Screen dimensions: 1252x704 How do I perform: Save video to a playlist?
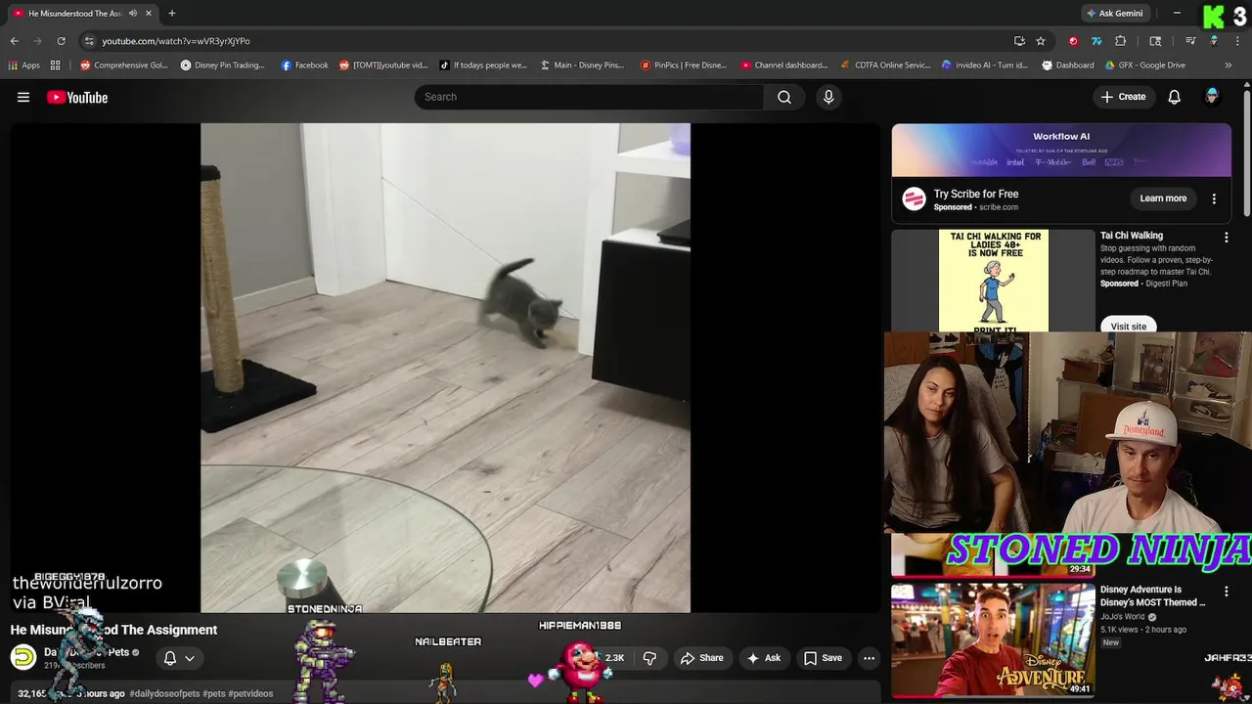pos(823,658)
